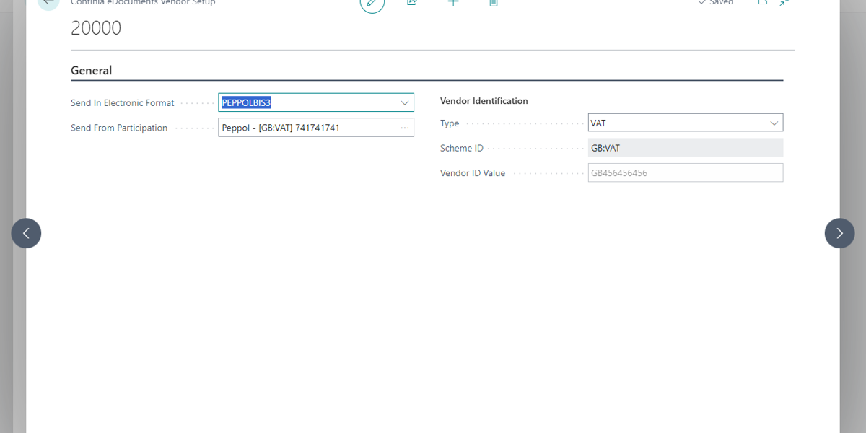Click the back arrow icon

point(48,3)
